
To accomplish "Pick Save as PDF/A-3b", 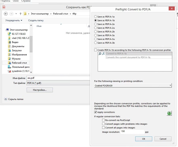I will (x=95, y=43).
